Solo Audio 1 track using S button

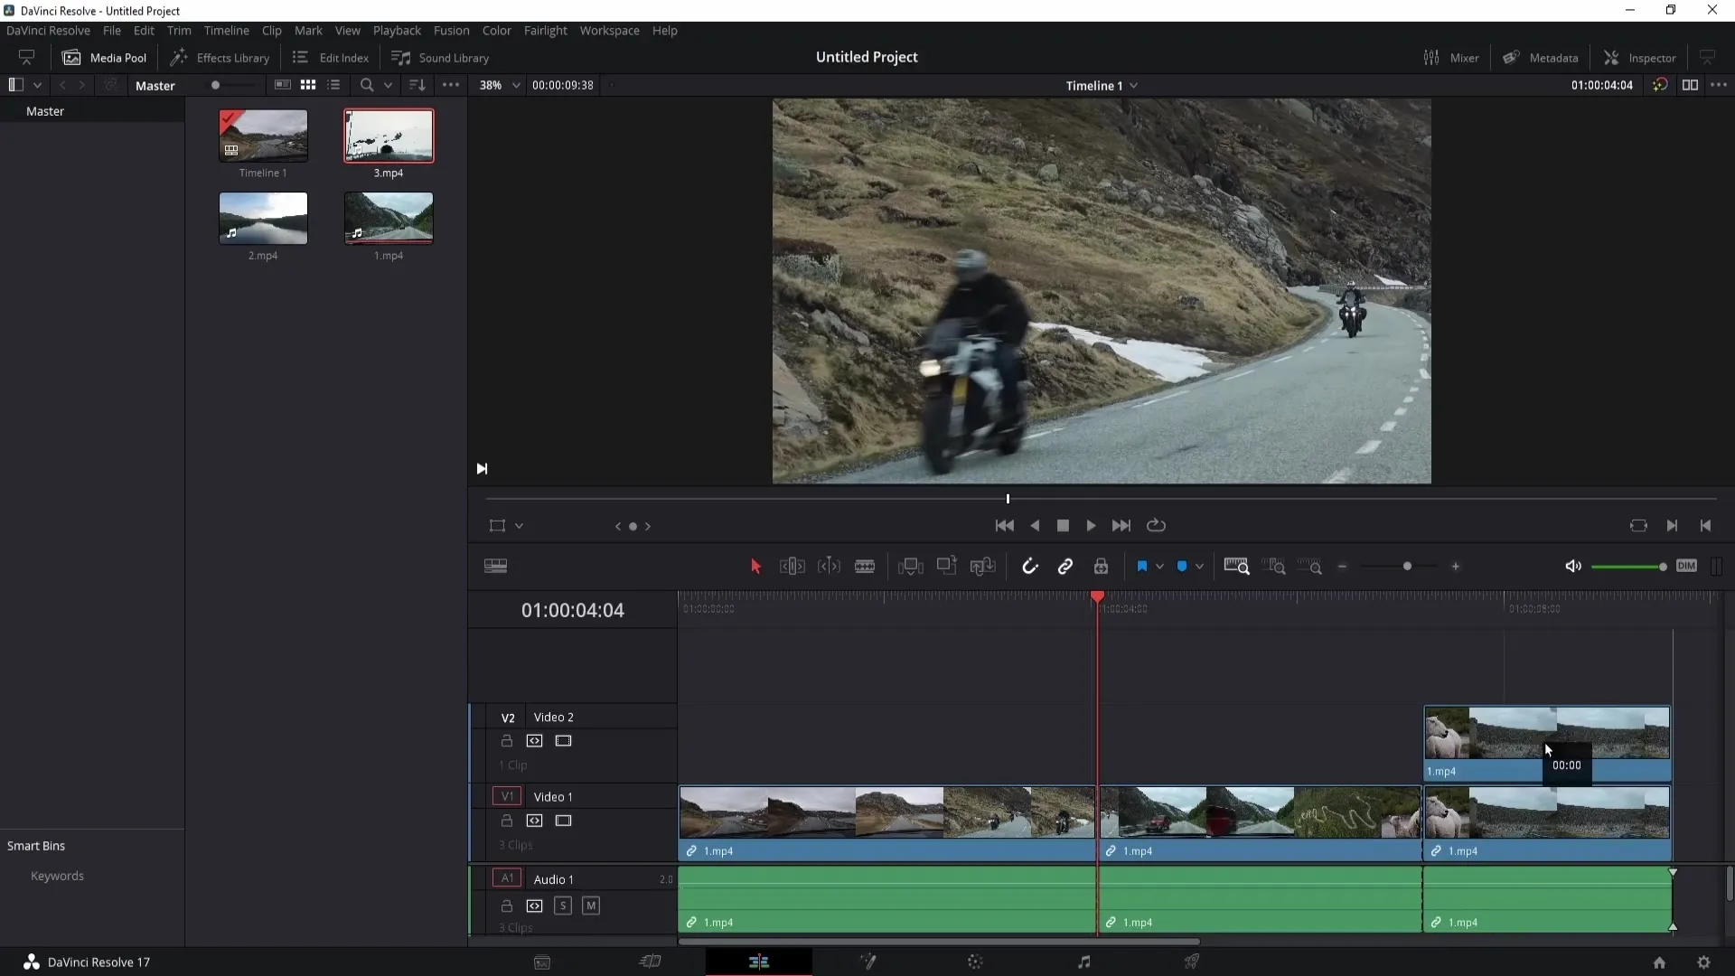point(564,906)
